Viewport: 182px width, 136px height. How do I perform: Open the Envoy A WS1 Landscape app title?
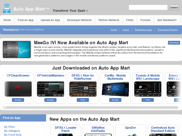[x=175, y=77]
